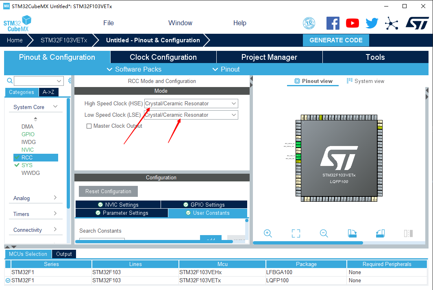Expand the Pinout menu
433x290 pixels.
point(226,69)
